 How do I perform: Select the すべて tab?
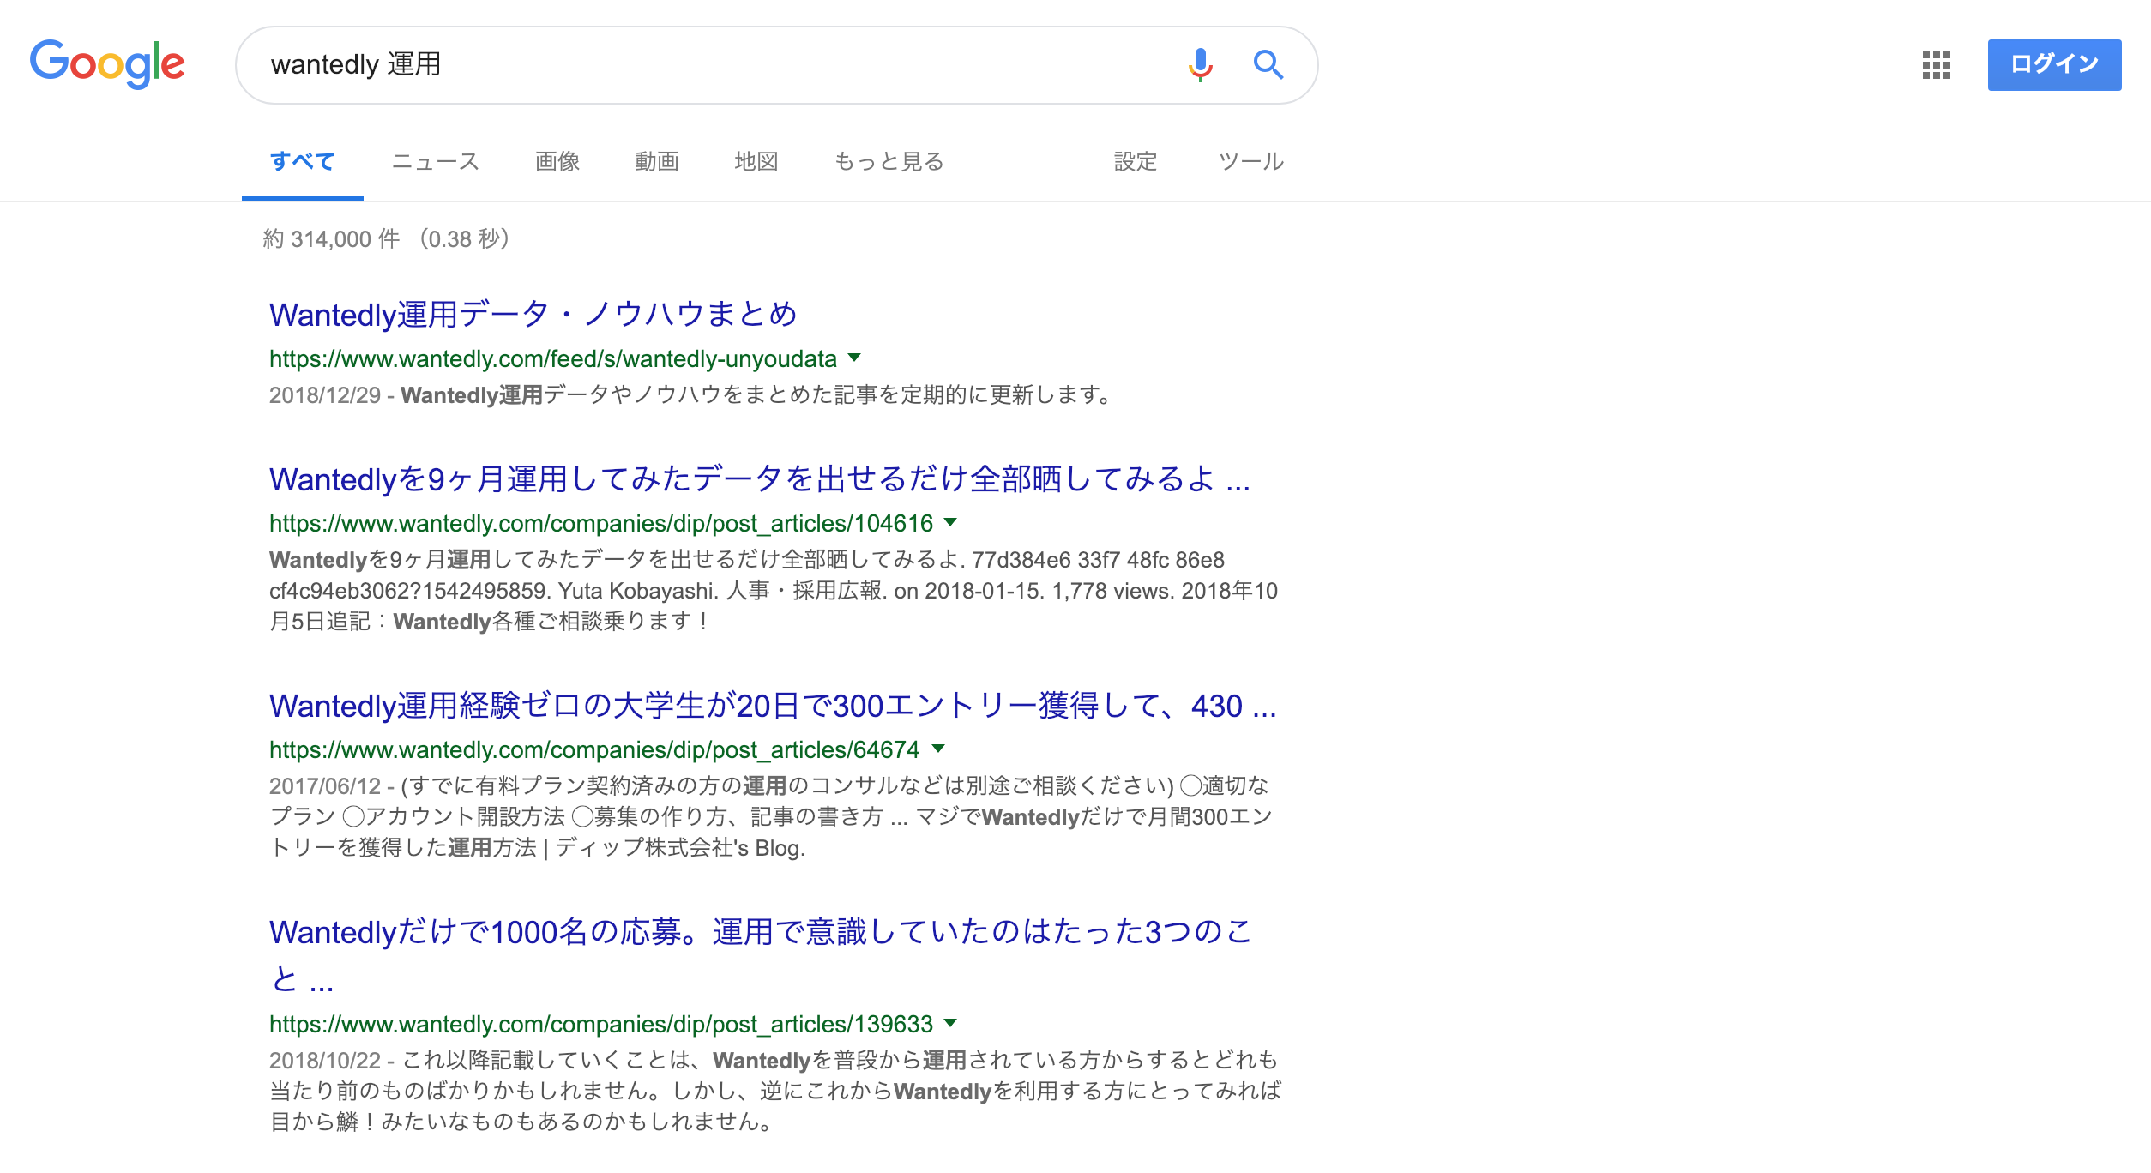click(x=302, y=161)
